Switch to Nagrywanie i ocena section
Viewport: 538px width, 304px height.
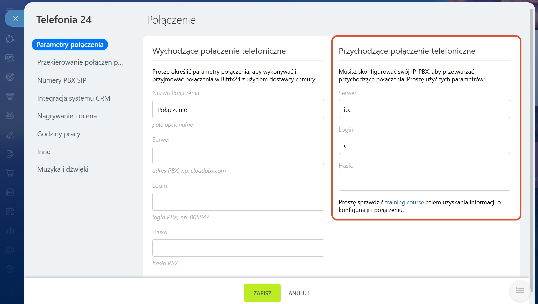[67, 116]
